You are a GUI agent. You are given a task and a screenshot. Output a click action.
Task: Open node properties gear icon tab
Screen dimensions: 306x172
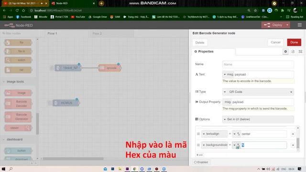(285, 52)
